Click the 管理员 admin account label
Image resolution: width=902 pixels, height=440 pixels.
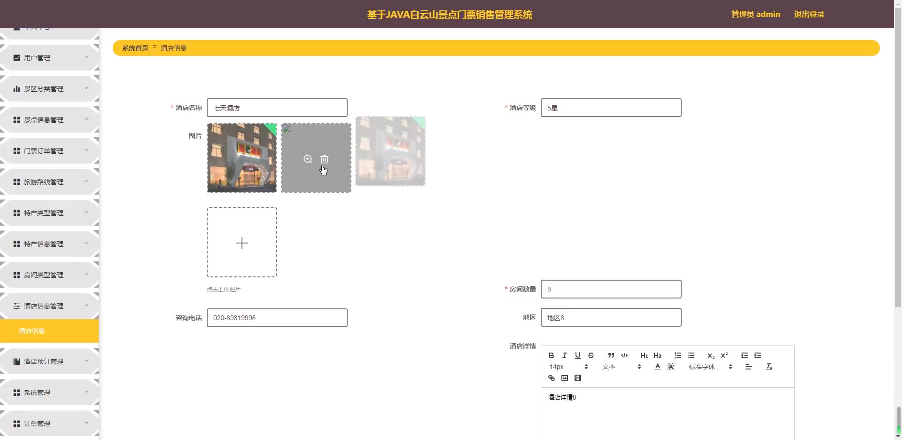(x=755, y=14)
